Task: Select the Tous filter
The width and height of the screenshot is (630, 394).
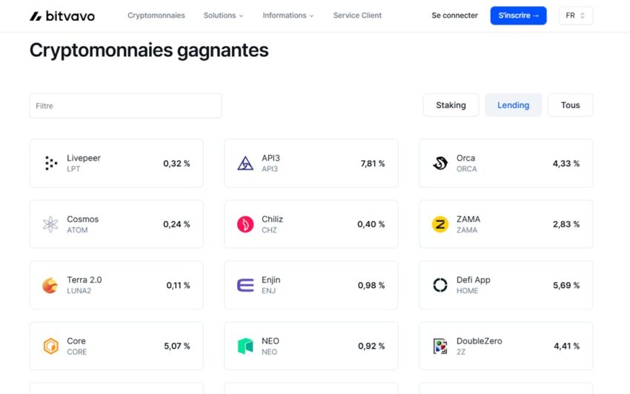Action: pos(570,105)
